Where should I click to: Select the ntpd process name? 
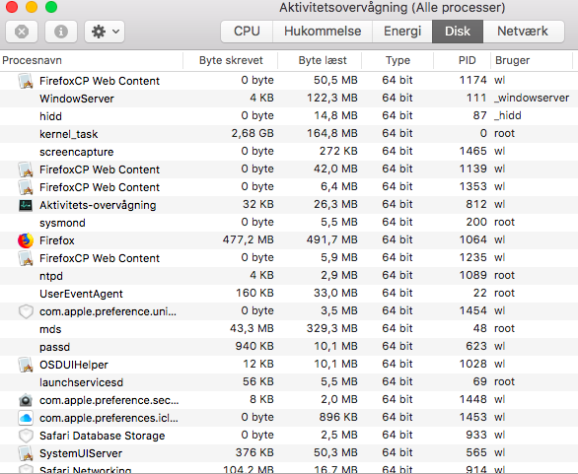(x=51, y=276)
